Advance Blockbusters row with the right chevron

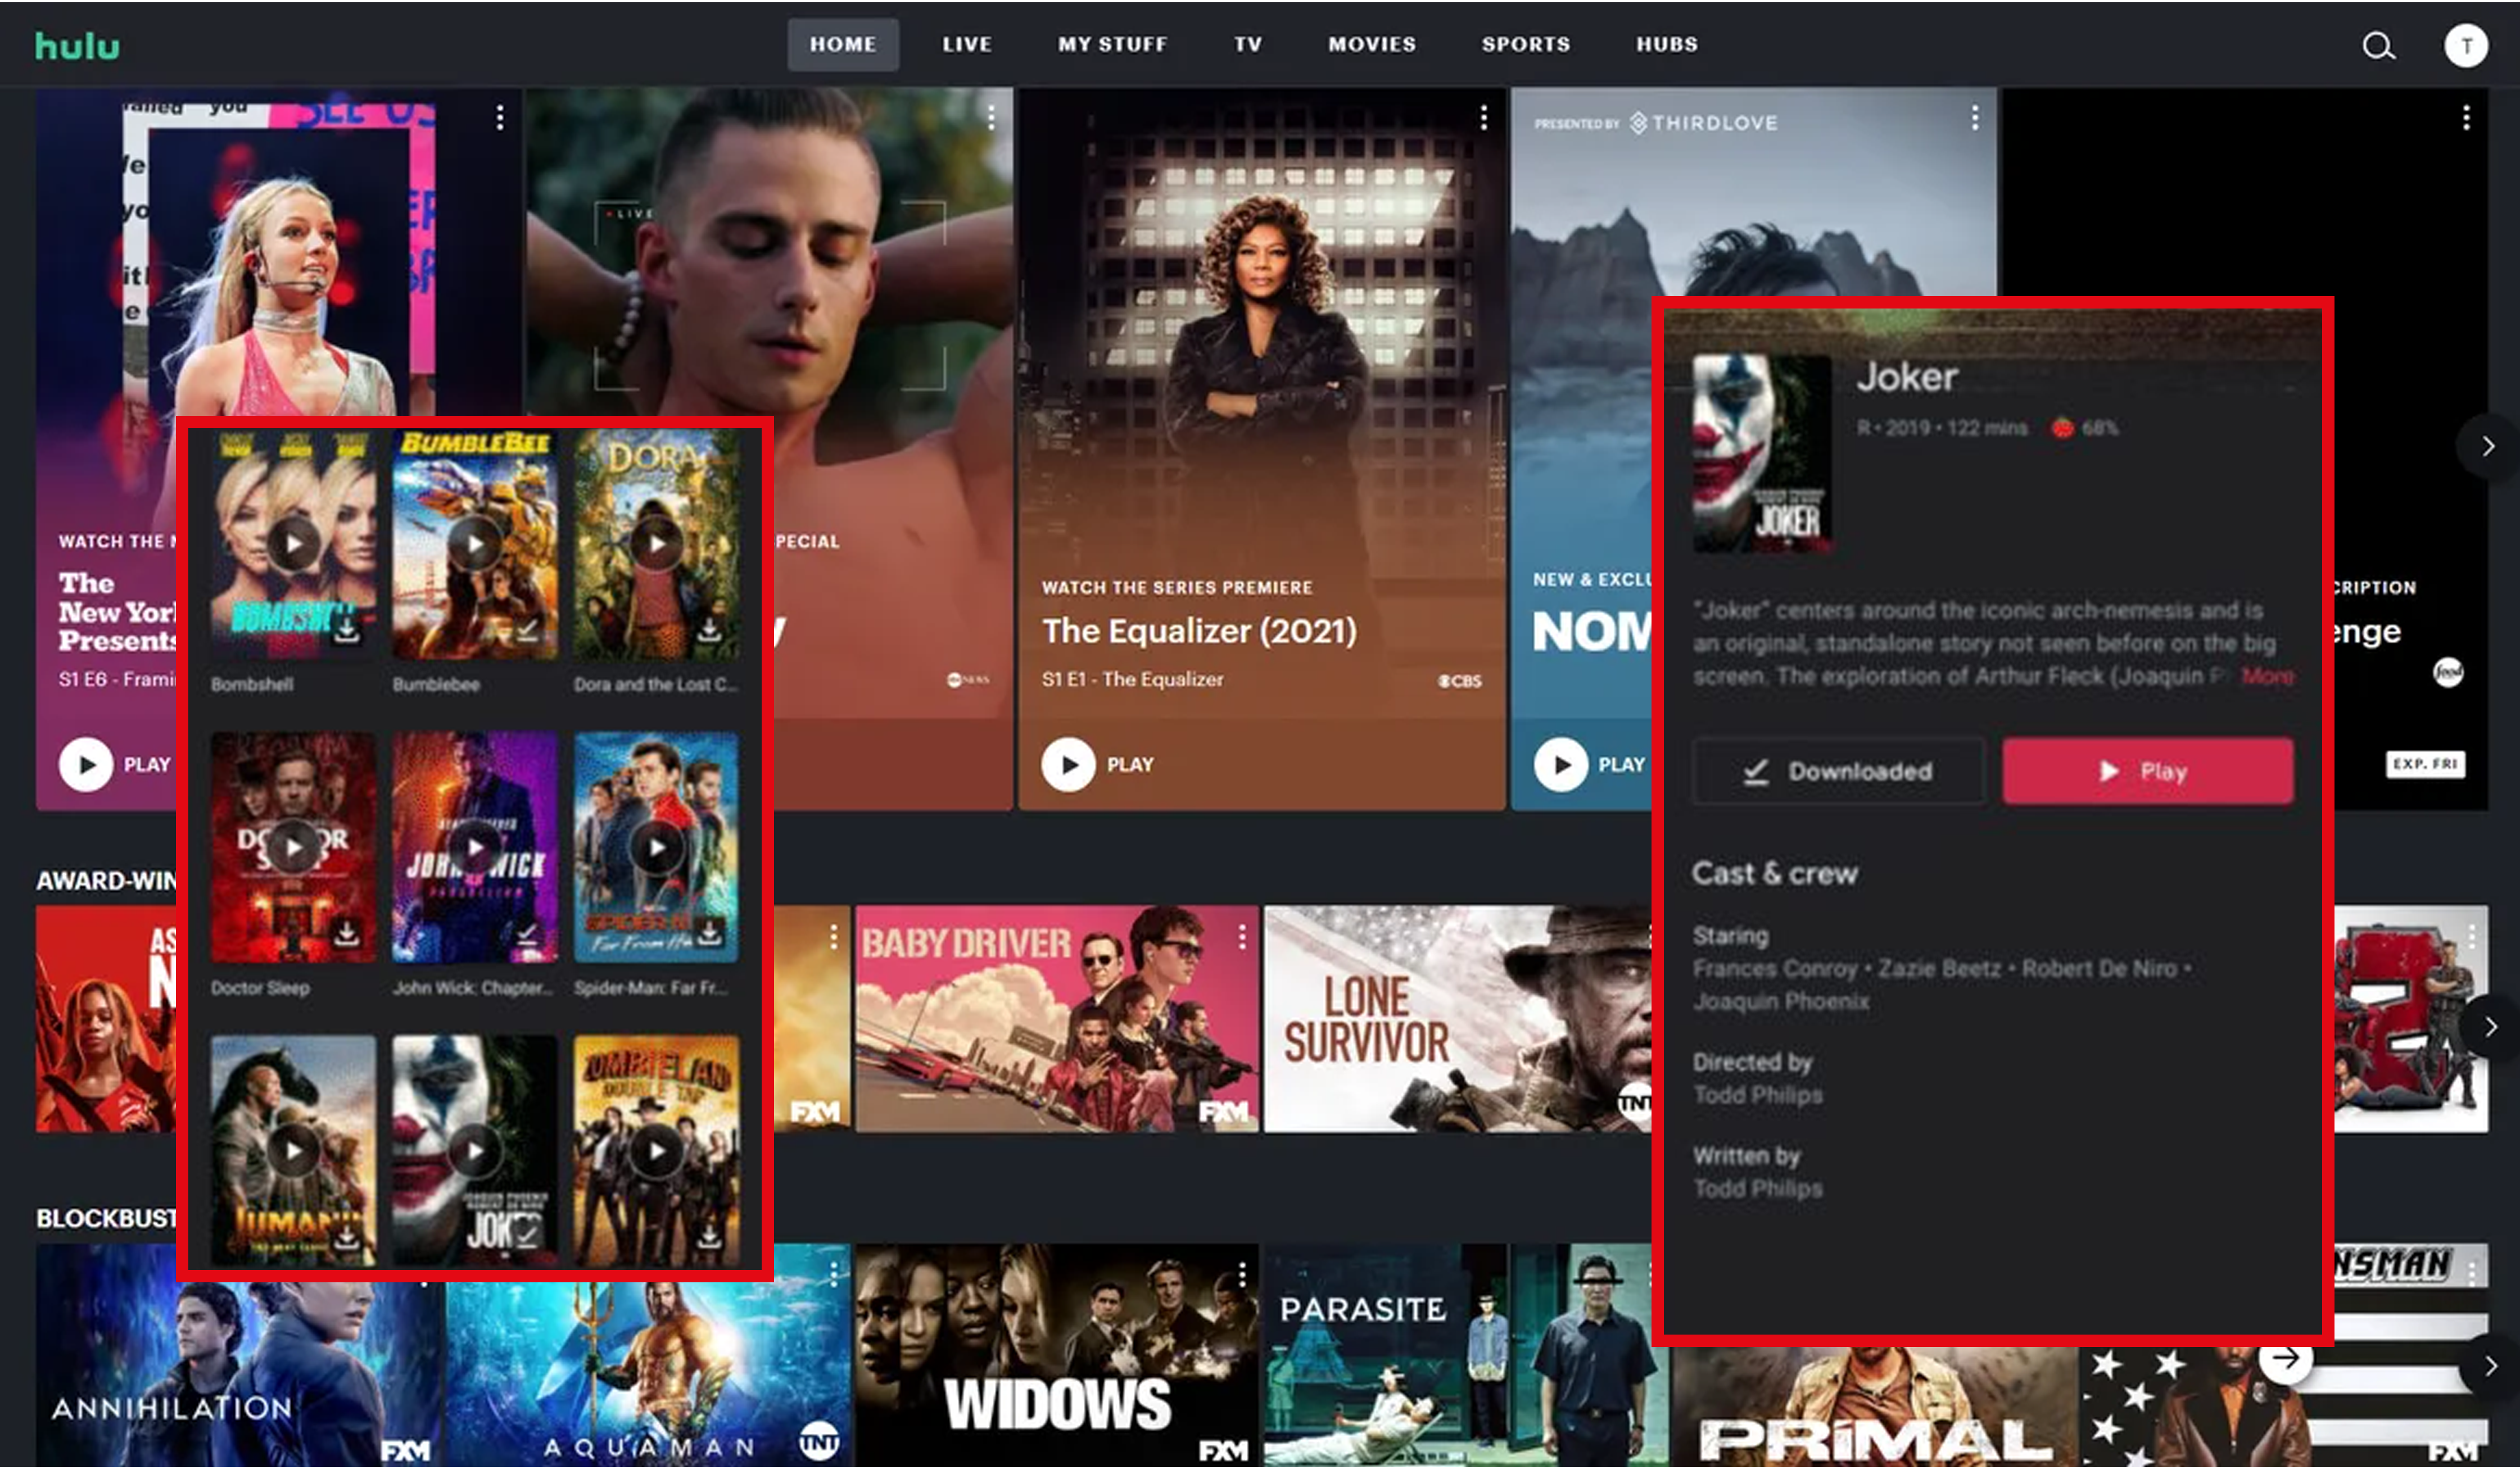(x=2490, y=1365)
